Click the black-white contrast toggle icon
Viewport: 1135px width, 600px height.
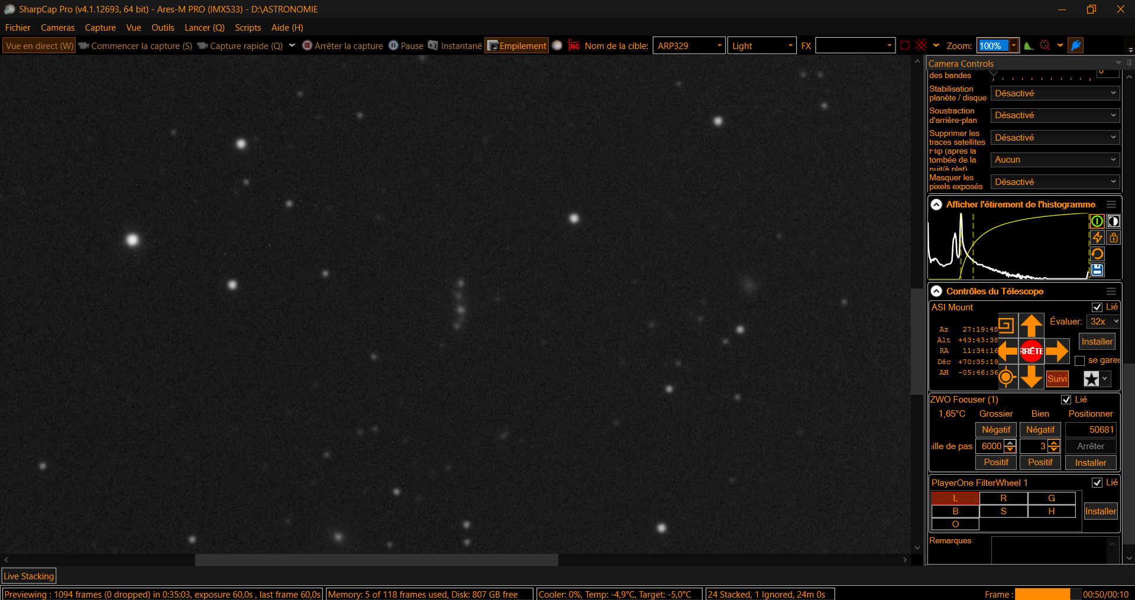pyautogui.click(x=1114, y=221)
